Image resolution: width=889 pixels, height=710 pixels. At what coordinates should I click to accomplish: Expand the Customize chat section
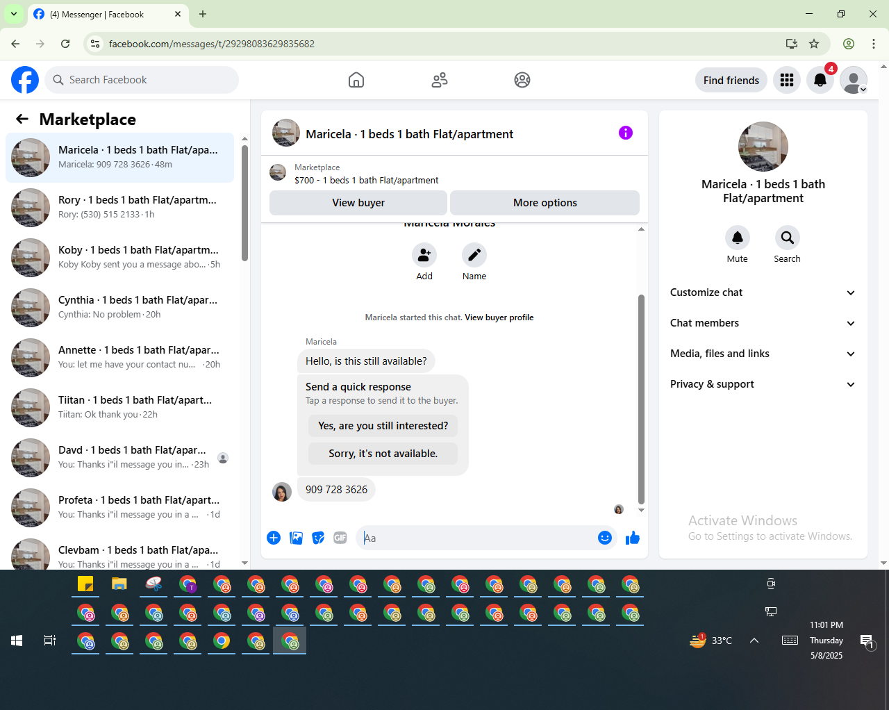coord(763,292)
